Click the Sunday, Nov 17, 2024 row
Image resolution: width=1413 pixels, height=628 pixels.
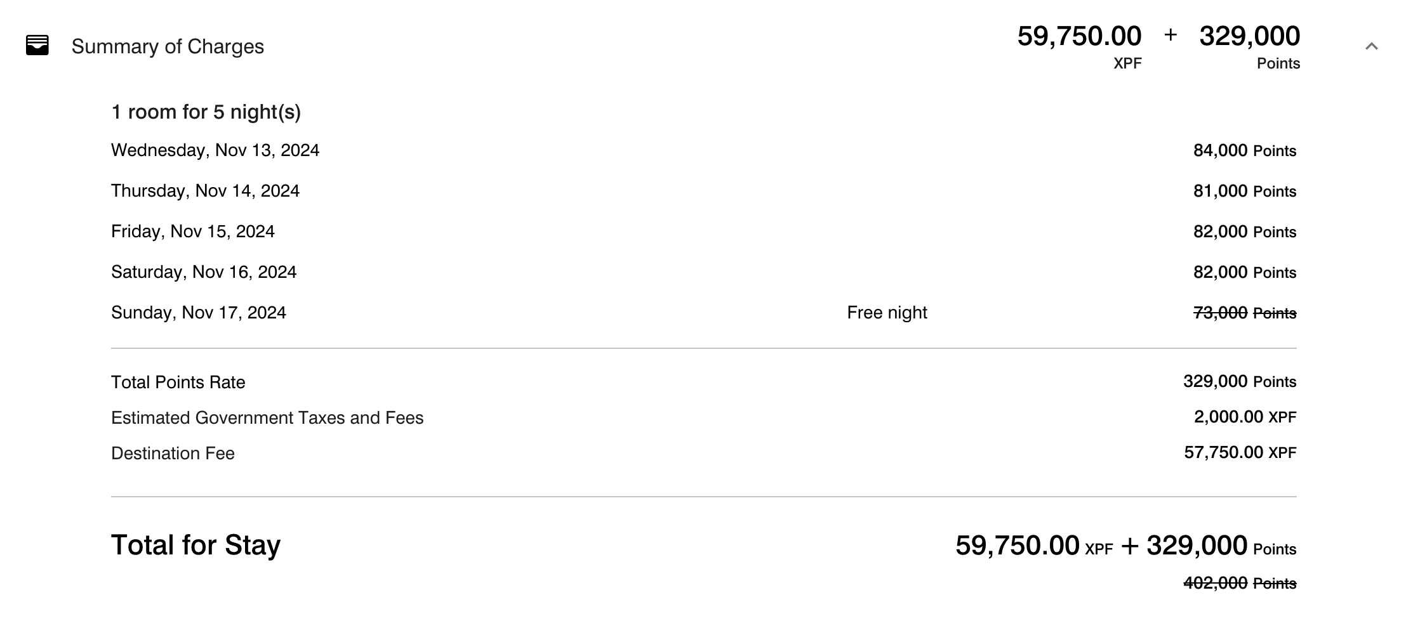tap(199, 313)
